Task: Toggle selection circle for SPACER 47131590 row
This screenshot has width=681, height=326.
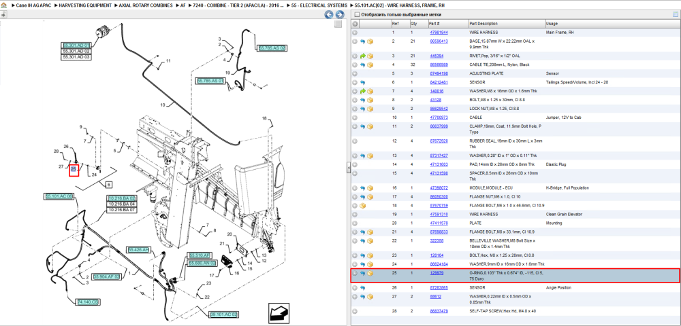Action: 355,173
